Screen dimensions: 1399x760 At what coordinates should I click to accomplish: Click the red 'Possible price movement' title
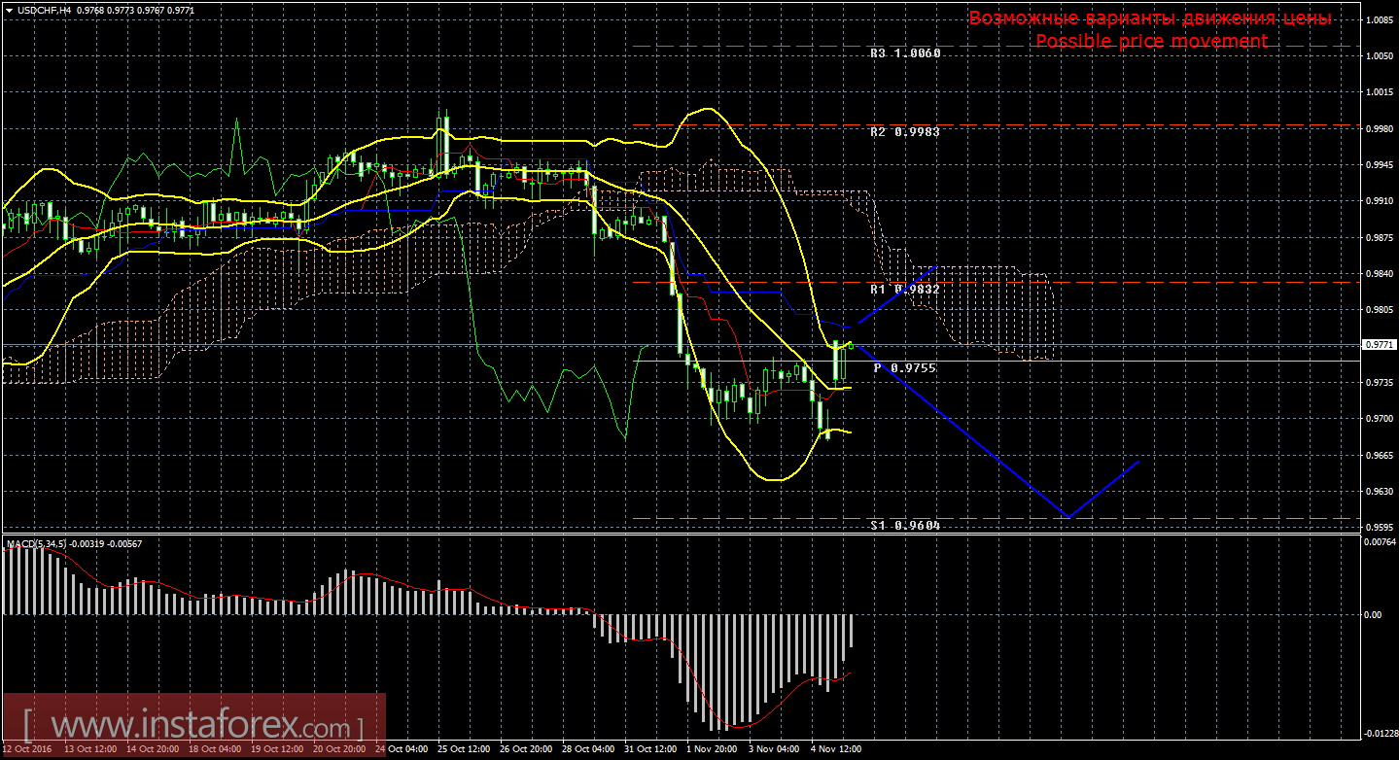pos(1150,41)
